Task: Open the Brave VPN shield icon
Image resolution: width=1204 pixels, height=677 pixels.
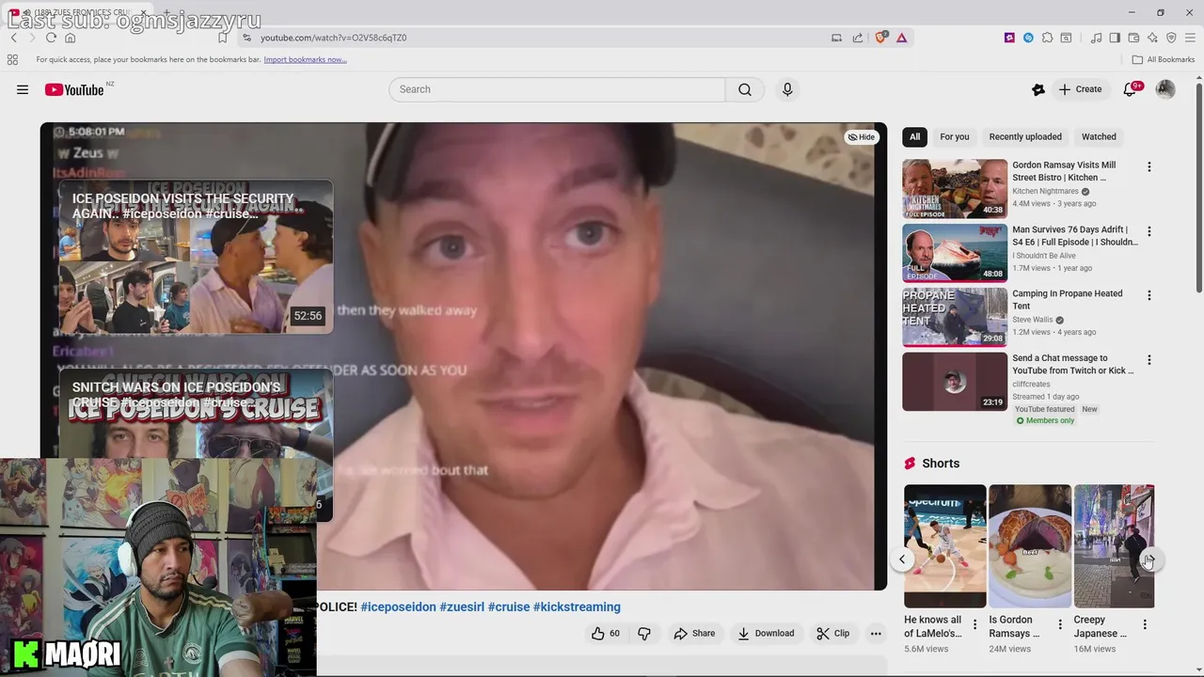Action: pyautogui.click(x=1171, y=38)
